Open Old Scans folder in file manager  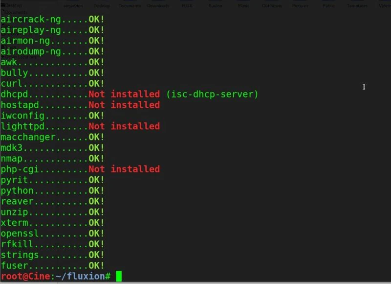272,5
